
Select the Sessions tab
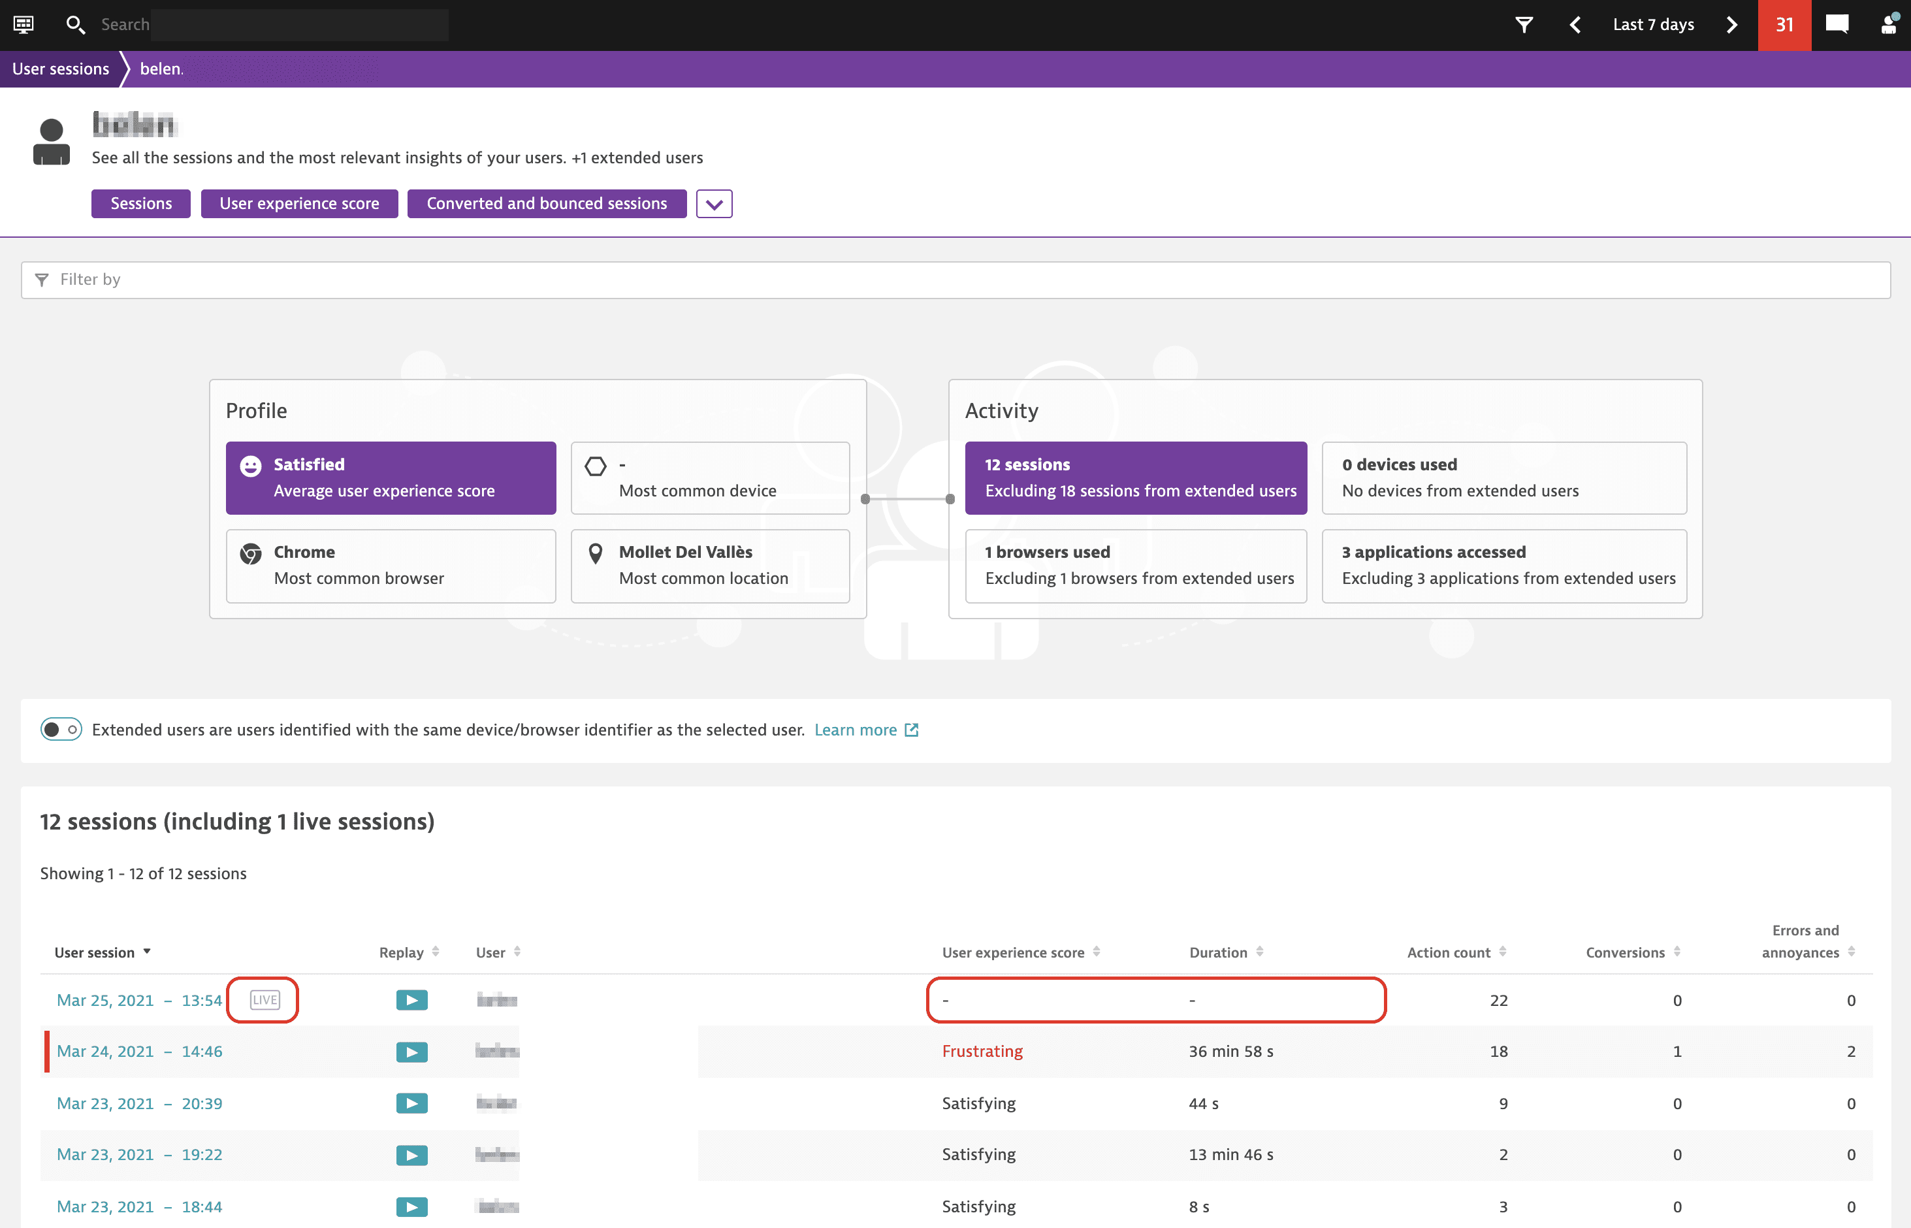[140, 202]
